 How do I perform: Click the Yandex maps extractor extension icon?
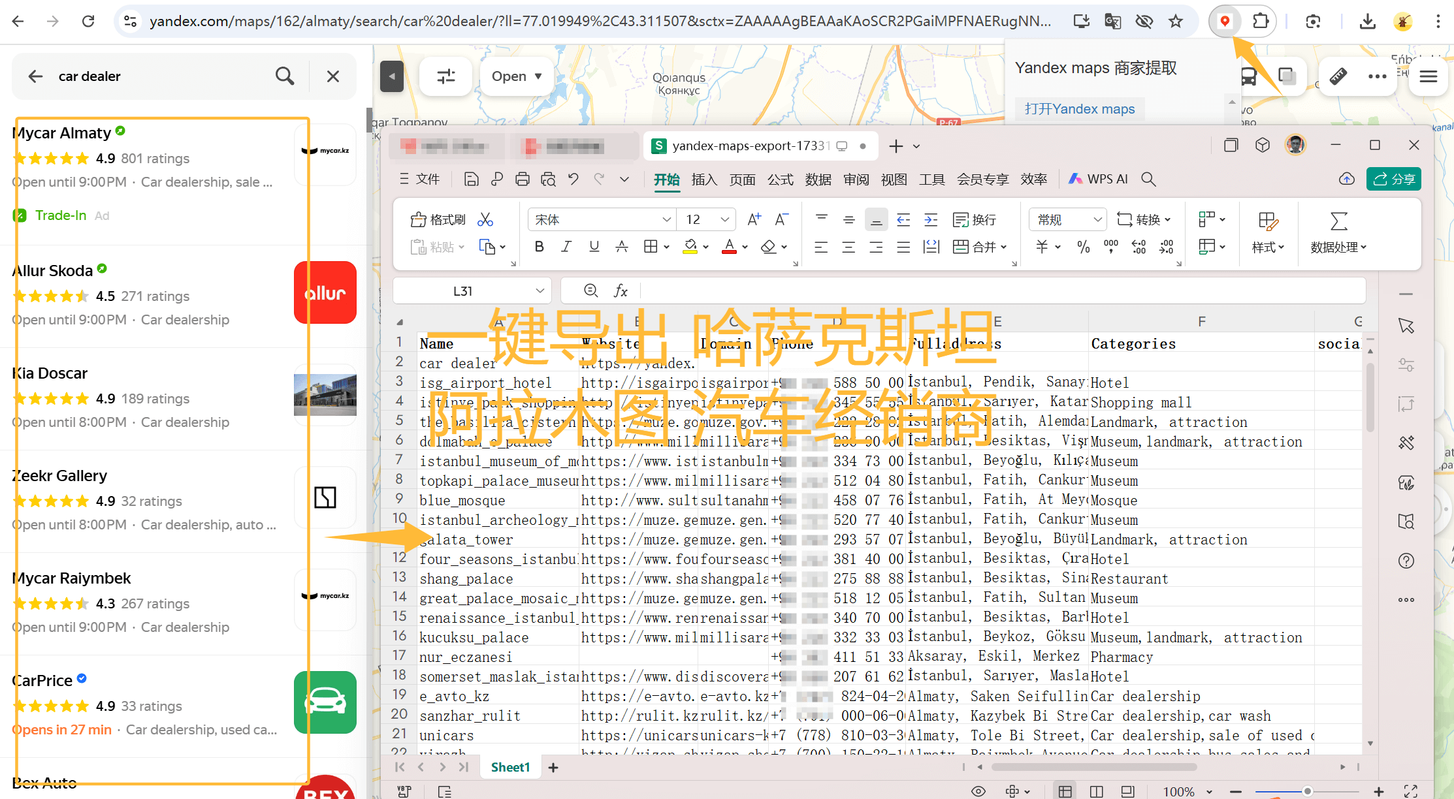[1225, 22]
